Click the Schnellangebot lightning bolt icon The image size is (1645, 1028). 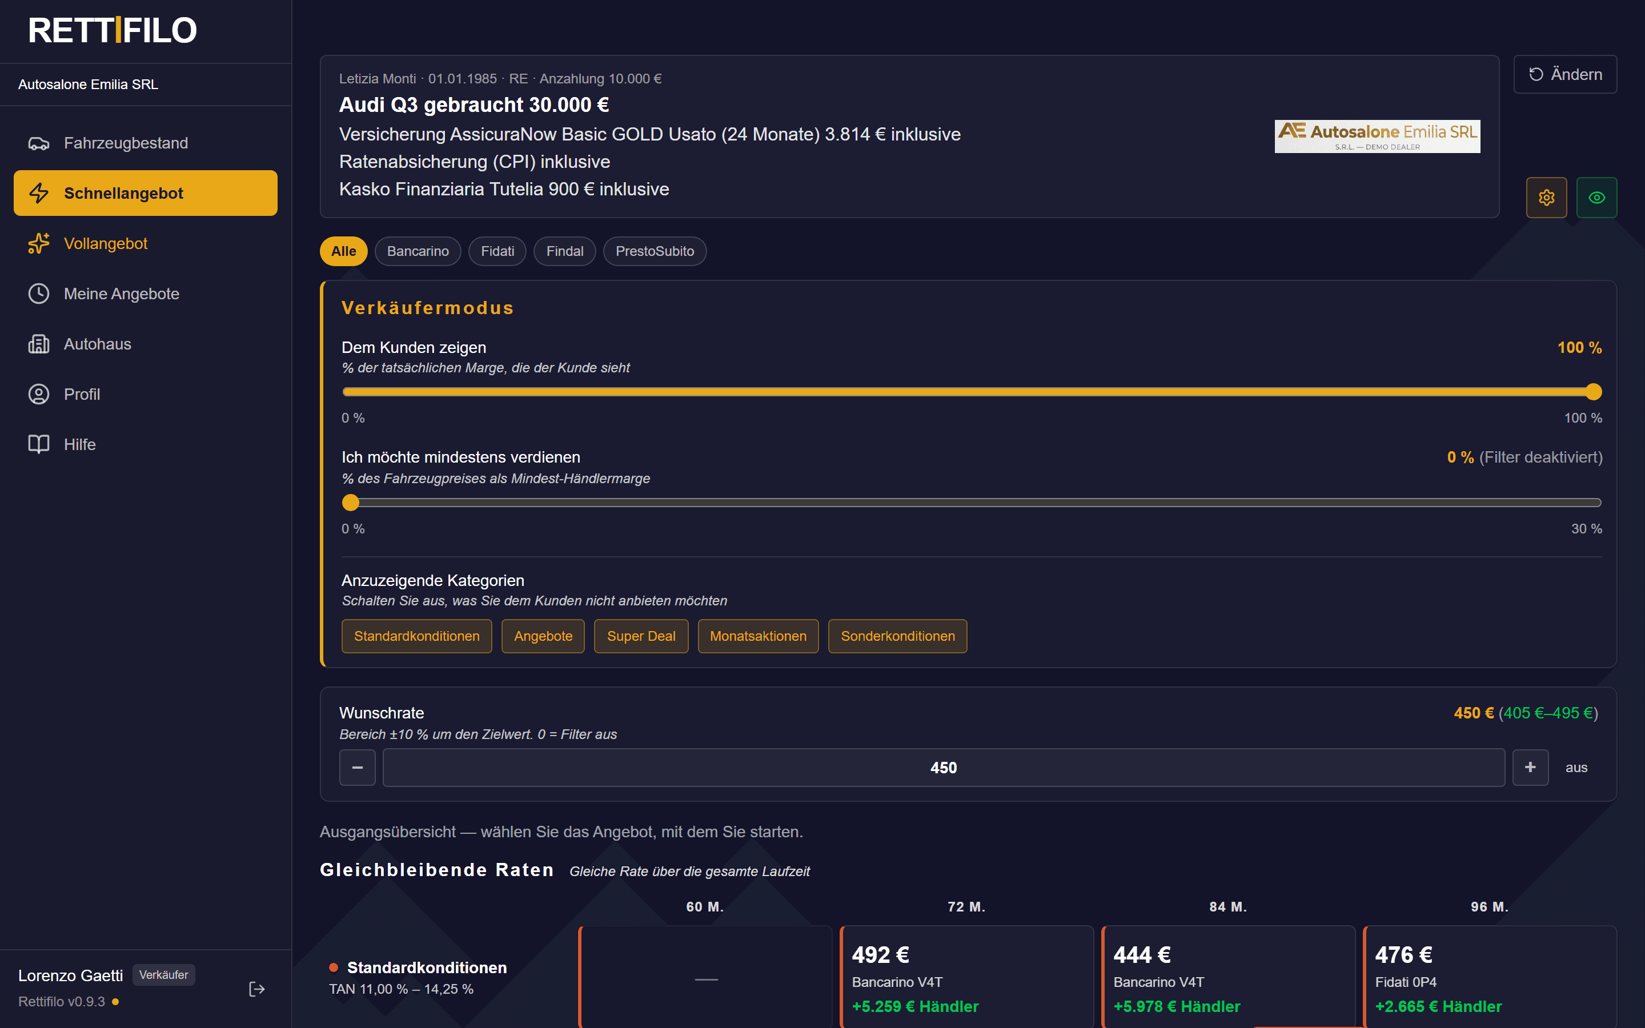(x=39, y=193)
